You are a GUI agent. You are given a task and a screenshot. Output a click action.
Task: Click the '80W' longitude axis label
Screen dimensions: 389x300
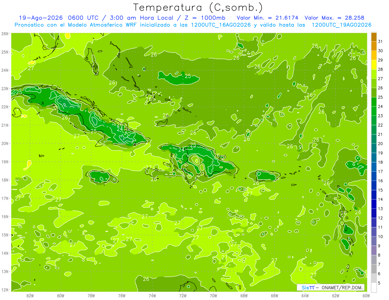point(61,295)
